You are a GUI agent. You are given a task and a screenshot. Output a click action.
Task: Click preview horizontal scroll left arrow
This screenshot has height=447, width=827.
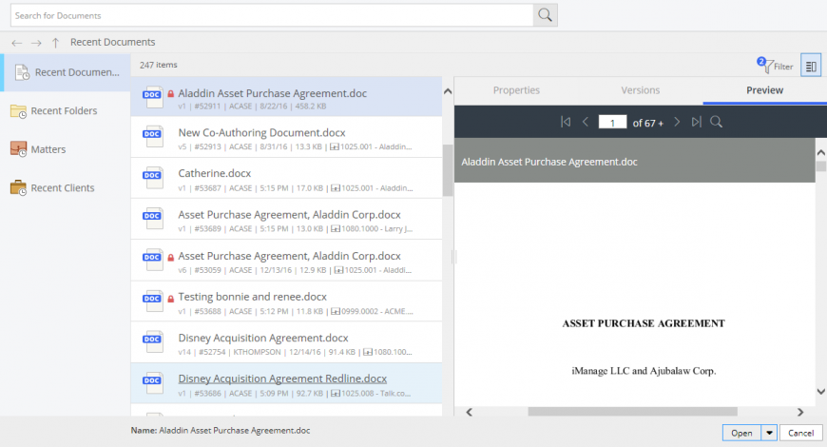click(x=469, y=412)
